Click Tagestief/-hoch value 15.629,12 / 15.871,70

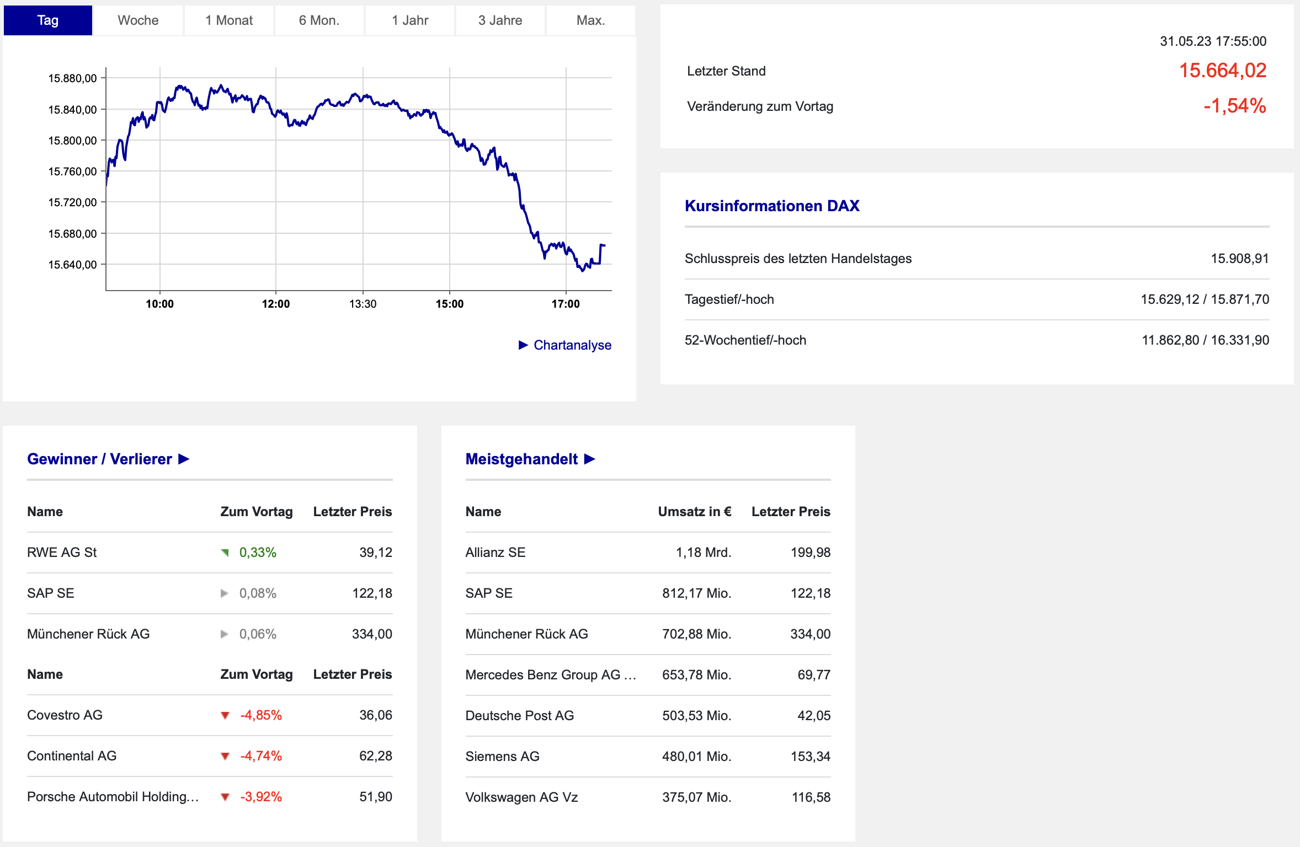(1205, 299)
